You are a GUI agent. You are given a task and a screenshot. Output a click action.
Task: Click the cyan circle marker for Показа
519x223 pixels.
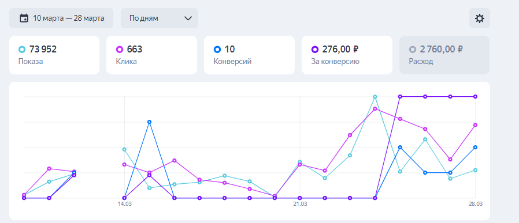(x=22, y=50)
